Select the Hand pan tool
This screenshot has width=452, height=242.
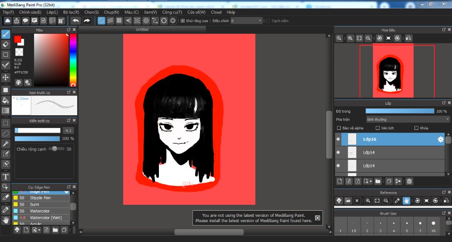5,220
